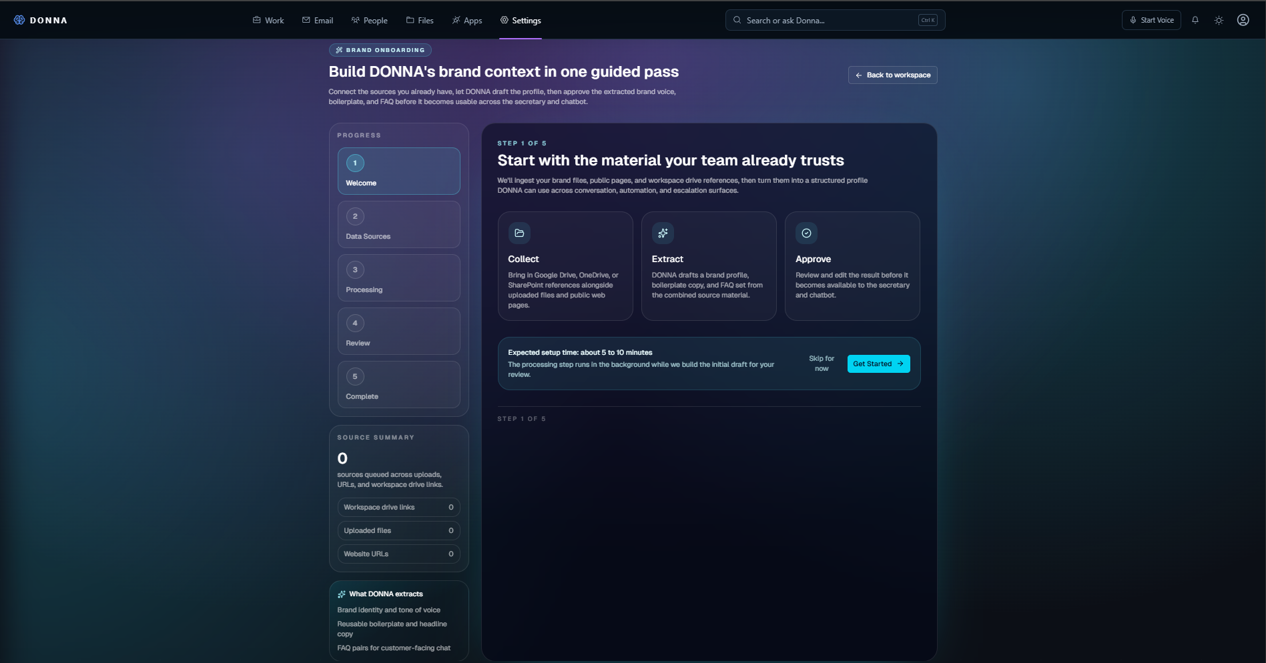
Task: Click Workspace drive links row
Action: tap(398, 507)
